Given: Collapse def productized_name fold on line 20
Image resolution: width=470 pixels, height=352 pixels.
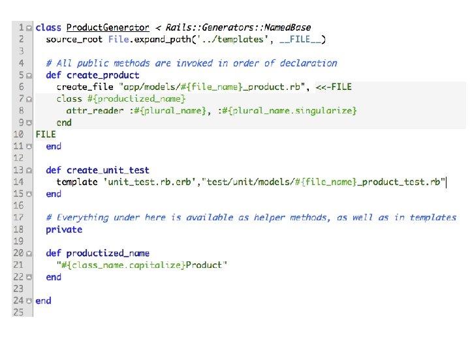Looking at the screenshot, I should pyautogui.click(x=29, y=254).
